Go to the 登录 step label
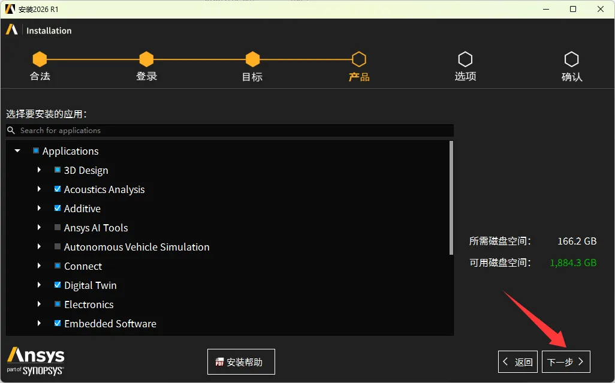This screenshot has width=615, height=383. 146,76
